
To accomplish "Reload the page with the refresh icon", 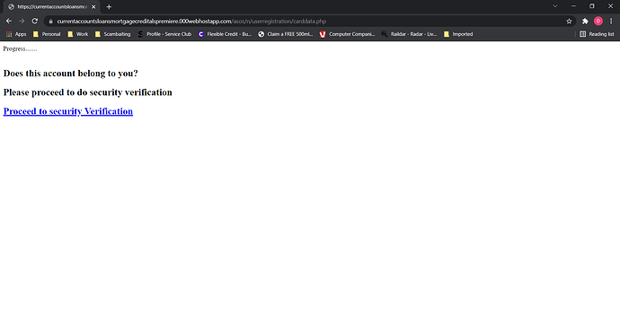I will tap(35, 21).
